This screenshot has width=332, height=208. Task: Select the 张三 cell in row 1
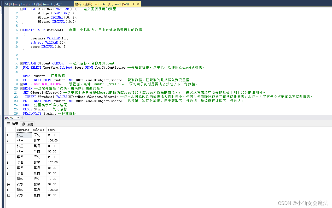(x=24, y=135)
